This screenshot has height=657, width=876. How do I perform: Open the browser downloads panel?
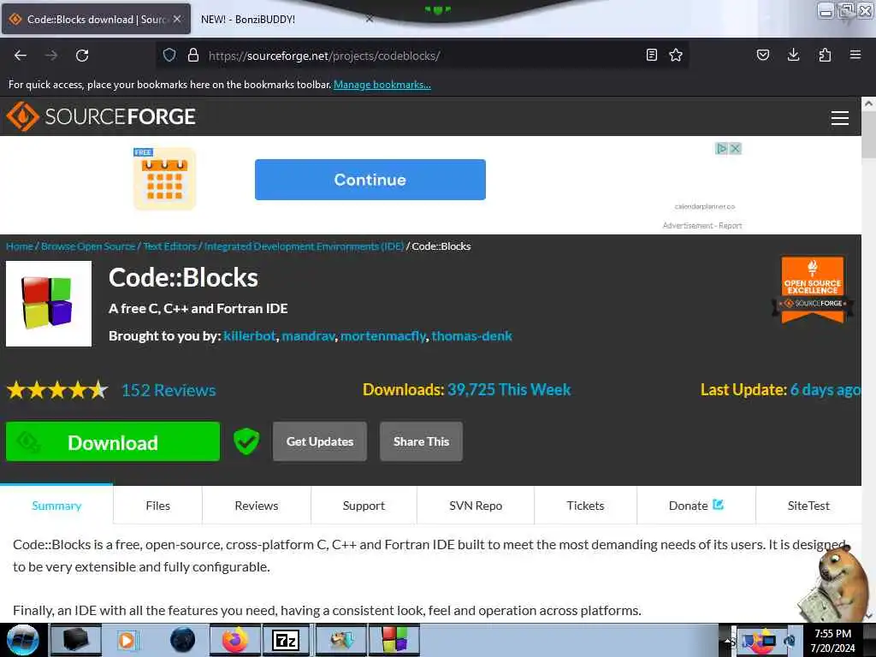pyautogui.click(x=793, y=55)
